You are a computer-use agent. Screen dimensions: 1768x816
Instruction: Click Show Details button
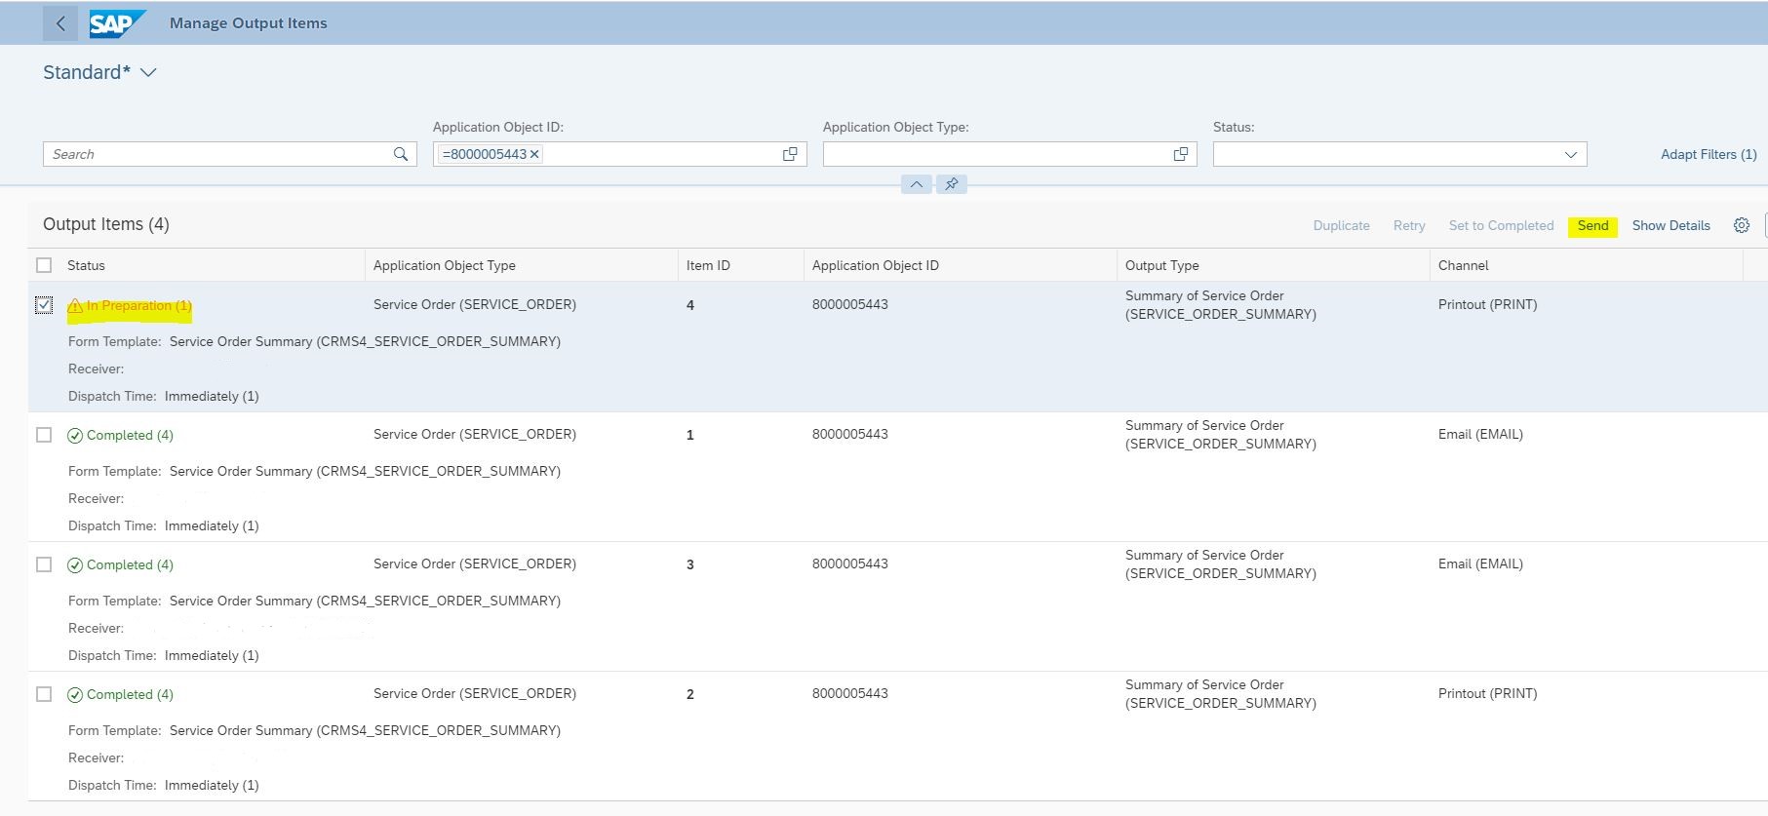point(1670,225)
